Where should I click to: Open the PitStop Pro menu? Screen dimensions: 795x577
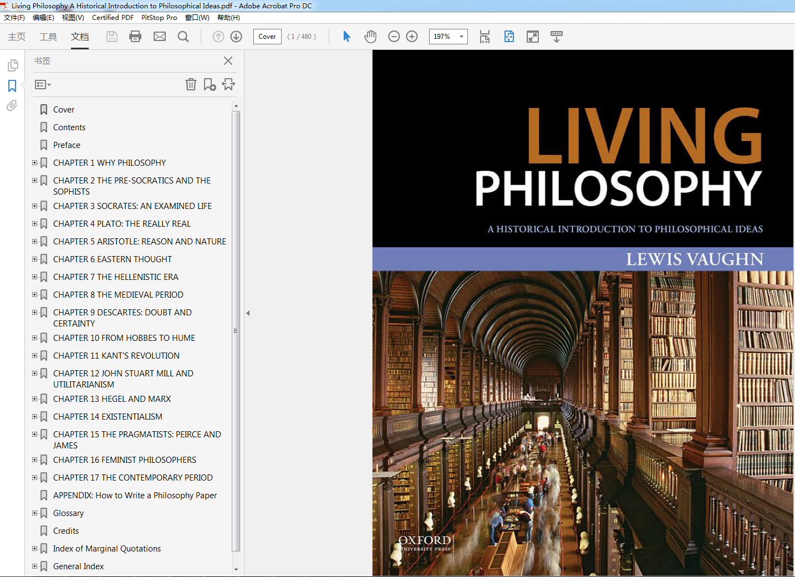[159, 18]
